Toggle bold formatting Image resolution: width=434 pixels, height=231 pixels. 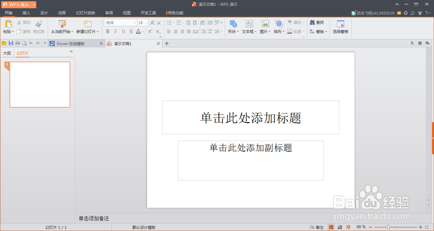click(x=108, y=32)
